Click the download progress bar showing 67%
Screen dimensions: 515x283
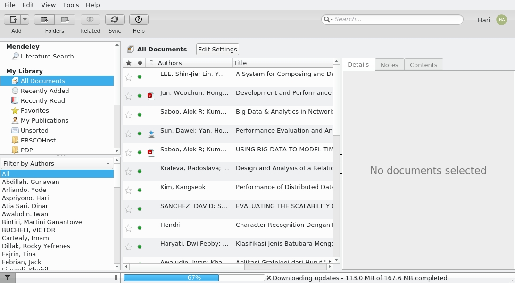click(194, 278)
